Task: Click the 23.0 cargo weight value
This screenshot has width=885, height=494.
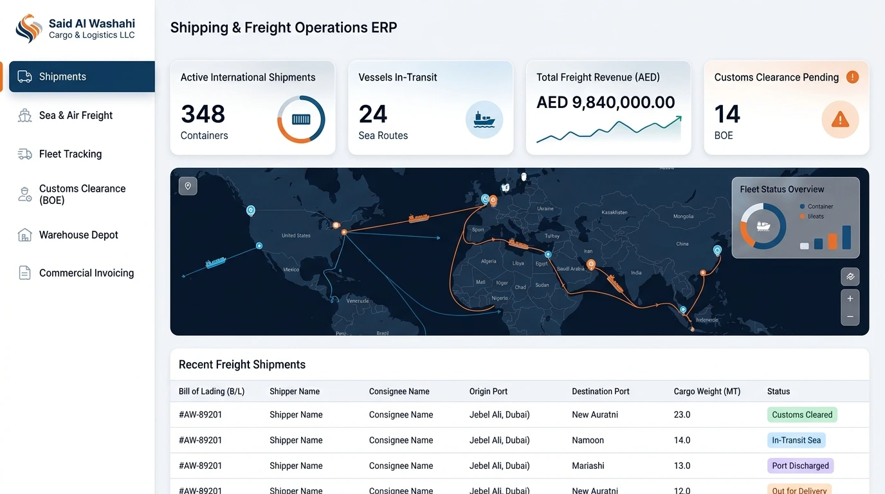Action: click(682, 415)
